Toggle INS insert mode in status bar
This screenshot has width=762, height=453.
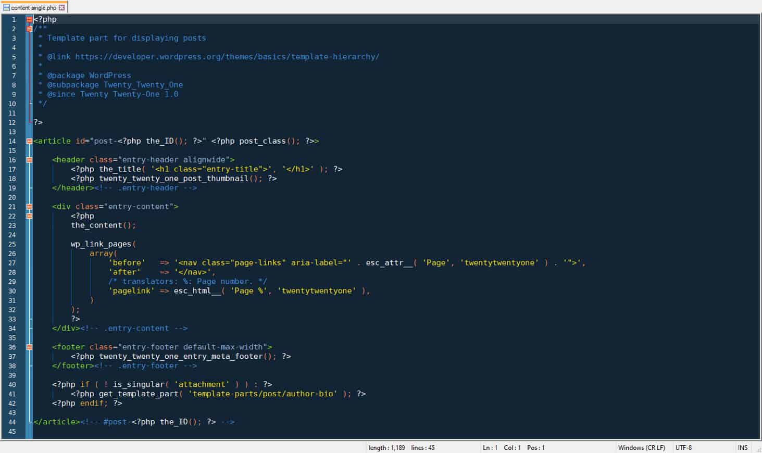(742, 448)
